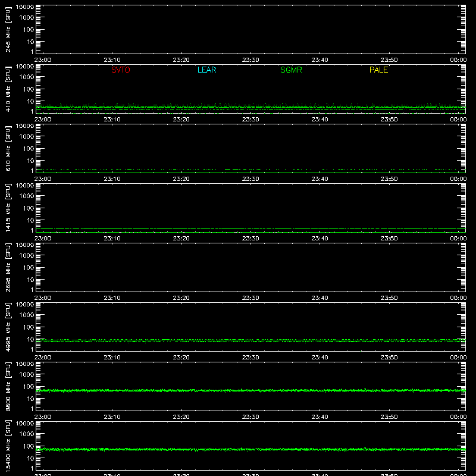Screen dimensions: 476x476
Task: Click 23:30 tick label under 245 MHz panel
Action: (x=250, y=60)
